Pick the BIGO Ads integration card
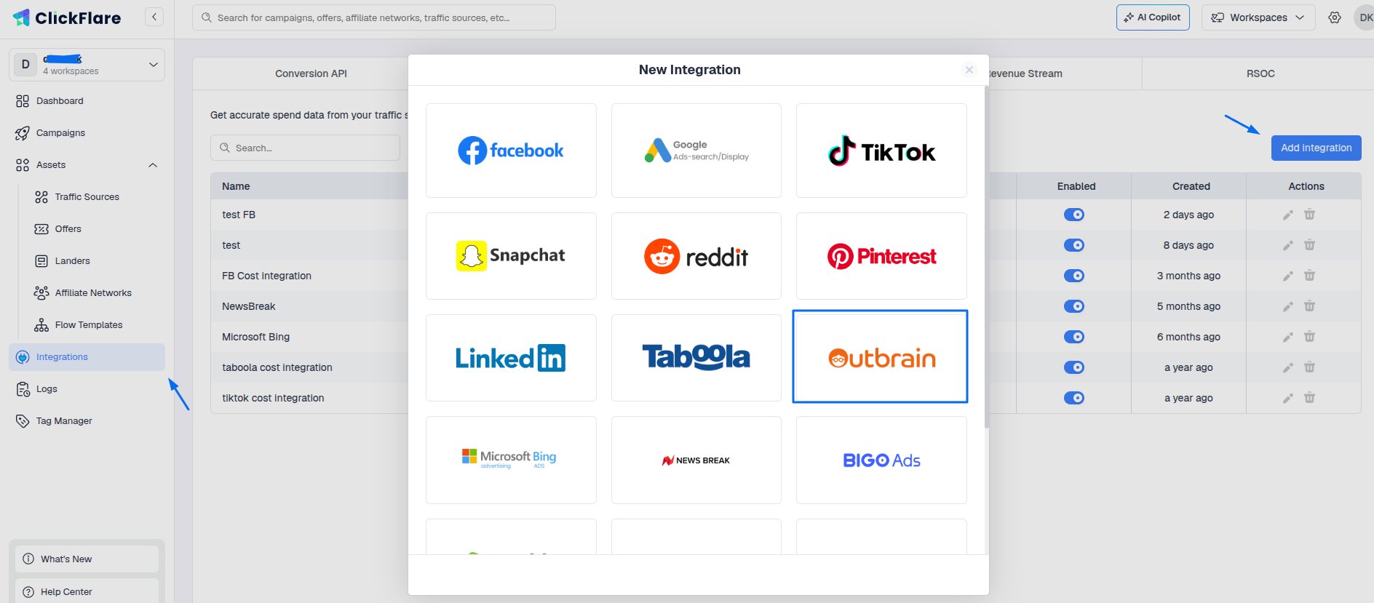The image size is (1374, 603). point(881,460)
